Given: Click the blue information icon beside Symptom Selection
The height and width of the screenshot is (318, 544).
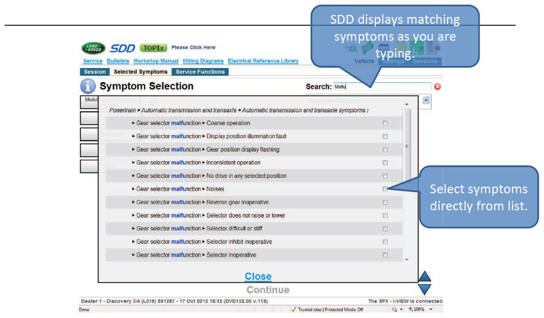Looking at the screenshot, I should (x=88, y=87).
